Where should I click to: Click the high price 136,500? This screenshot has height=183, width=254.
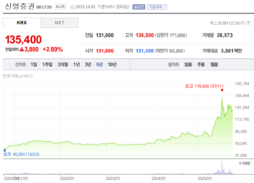click(145, 35)
